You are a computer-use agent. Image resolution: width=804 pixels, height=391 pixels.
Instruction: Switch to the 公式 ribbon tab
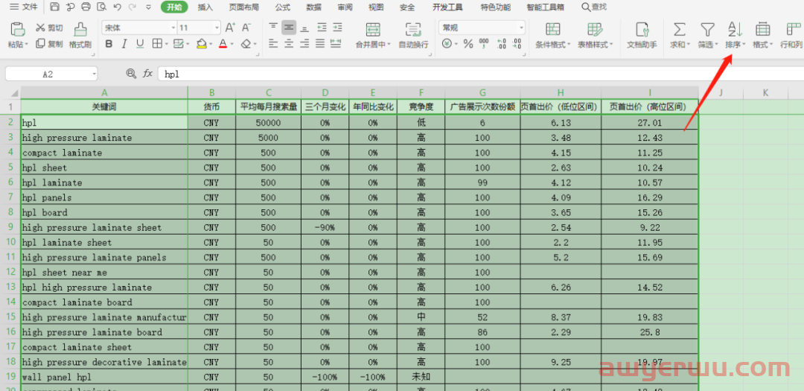[283, 7]
